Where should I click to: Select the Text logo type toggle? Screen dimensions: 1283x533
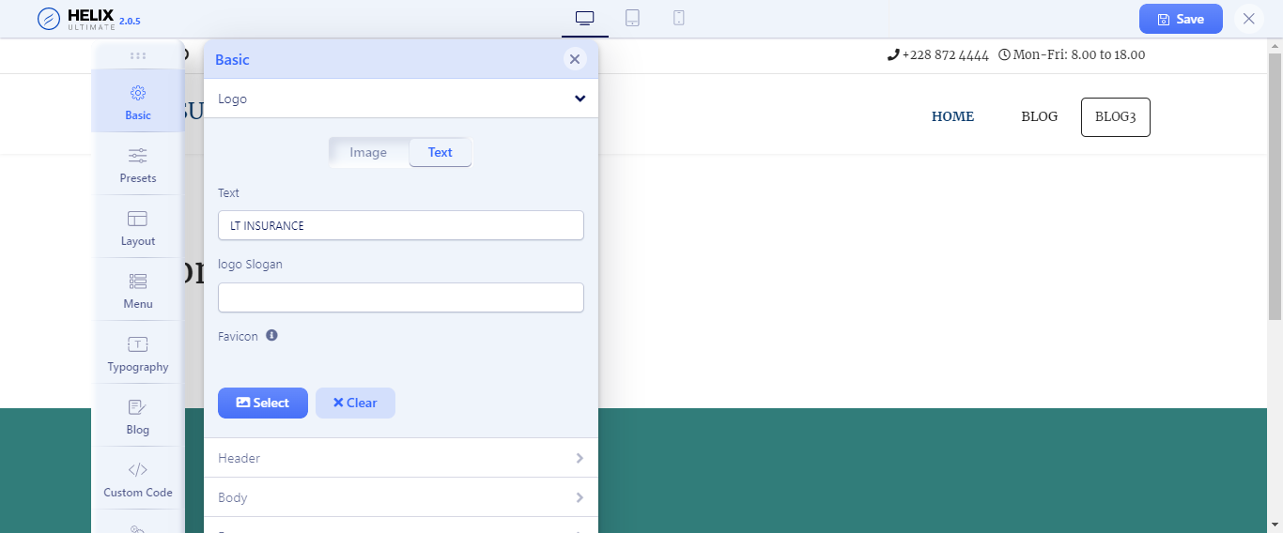pyautogui.click(x=440, y=153)
